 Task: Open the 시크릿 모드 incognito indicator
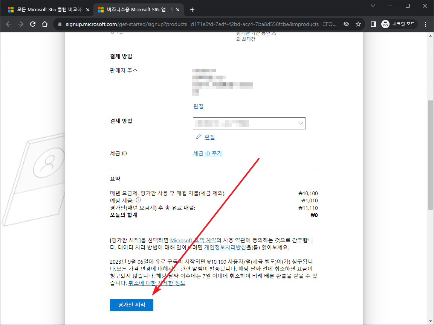399,24
